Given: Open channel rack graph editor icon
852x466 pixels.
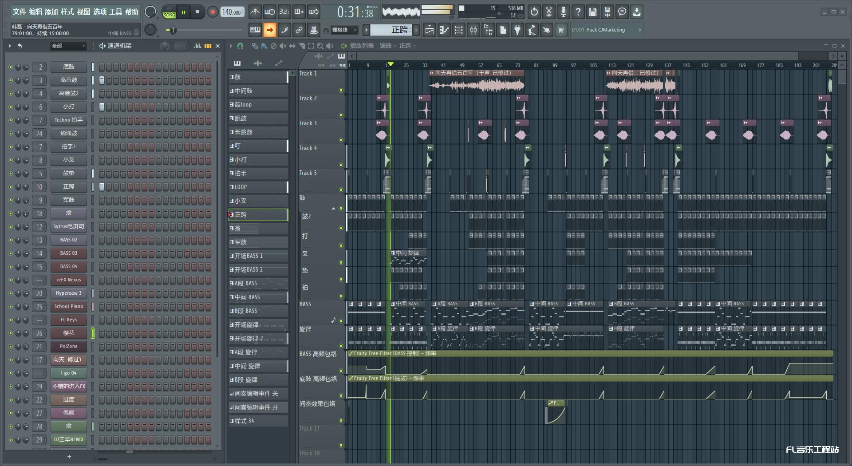Looking at the screenshot, I should [197, 46].
